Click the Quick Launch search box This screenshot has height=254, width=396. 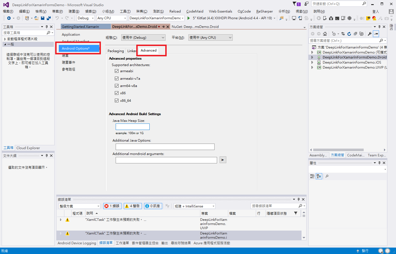[x=339, y=4]
